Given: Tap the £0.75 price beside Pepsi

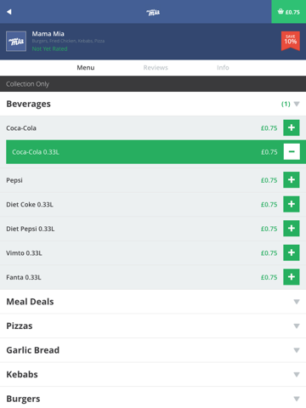Looking at the screenshot, I should tap(269, 180).
